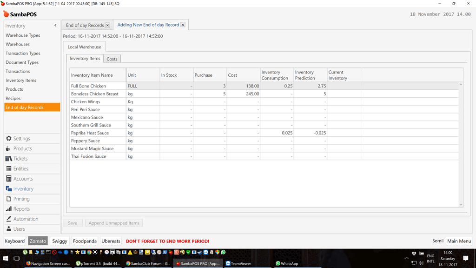Image resolution: width=476 pixels, height=268 pixels.
Task: Click the volume speaker tray icon
Action: [x=421, y=263]
